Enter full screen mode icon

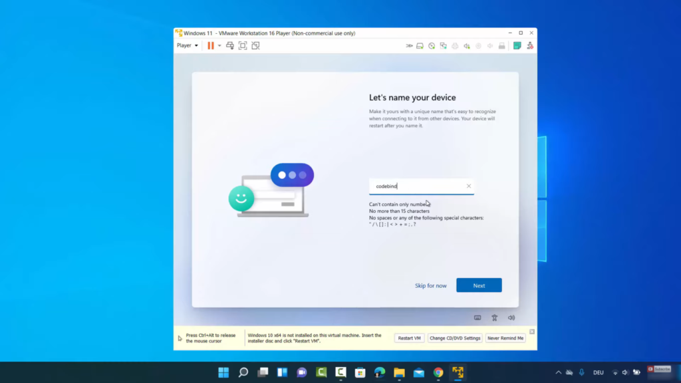[243, 46]
